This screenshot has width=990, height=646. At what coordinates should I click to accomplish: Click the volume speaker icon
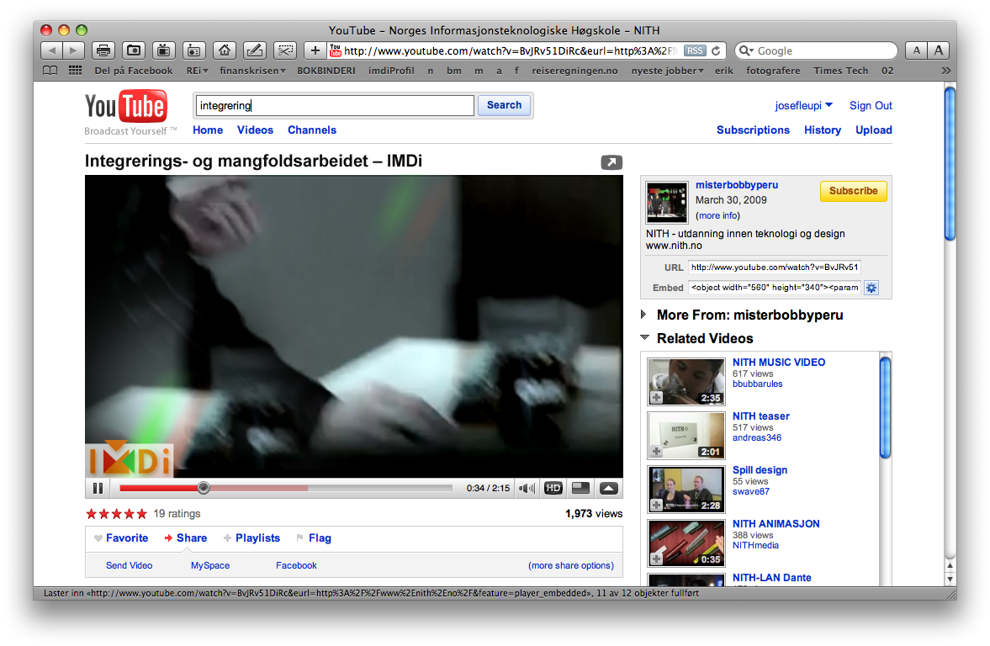click(x=527, y=488)
